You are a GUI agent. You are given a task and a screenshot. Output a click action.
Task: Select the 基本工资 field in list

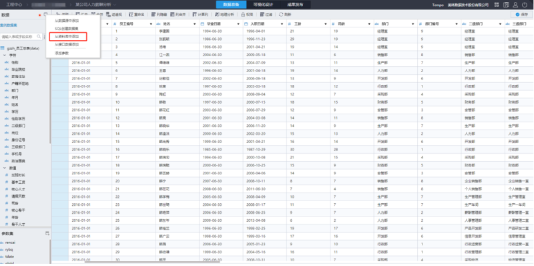[18, 182]
